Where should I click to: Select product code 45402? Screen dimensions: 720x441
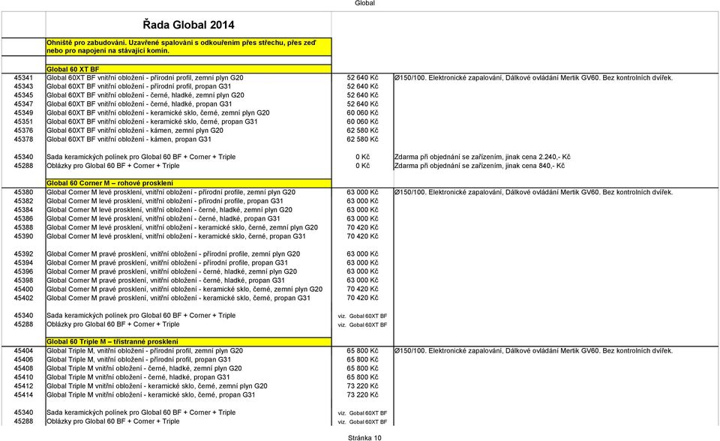pos(23,298)
